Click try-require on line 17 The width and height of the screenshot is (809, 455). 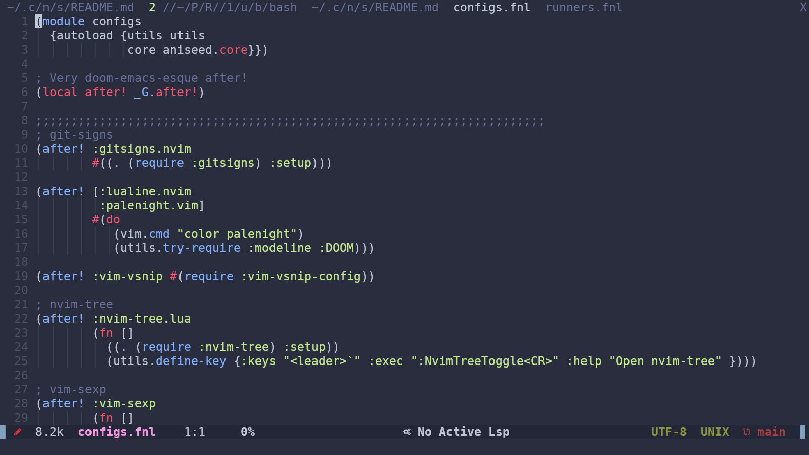[202, 248]
